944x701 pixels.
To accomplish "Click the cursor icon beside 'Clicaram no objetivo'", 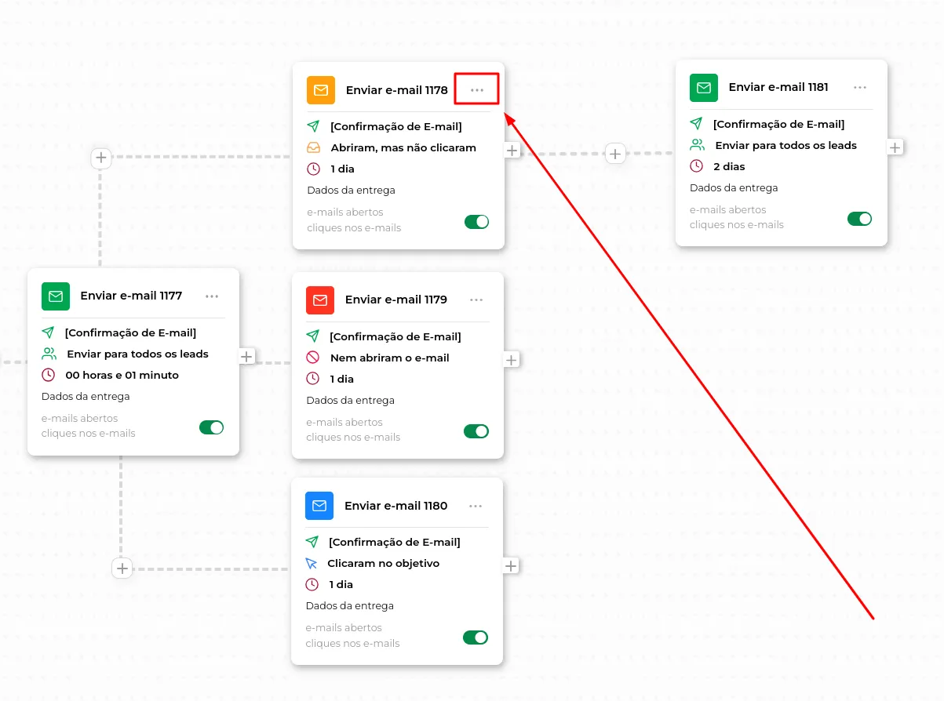I will coord(312,563).
